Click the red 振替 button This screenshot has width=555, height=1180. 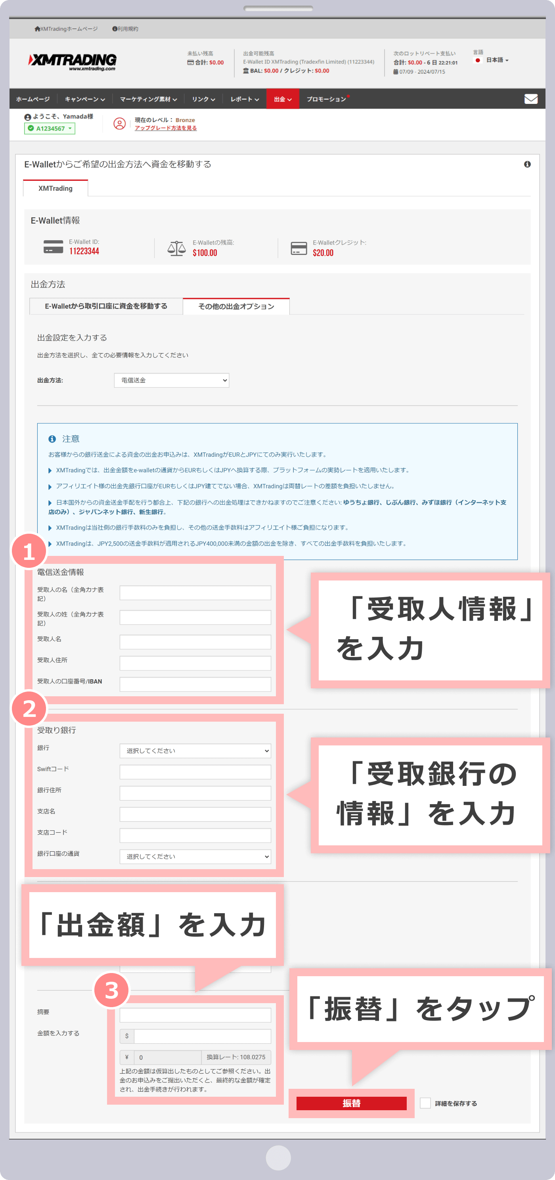click(x=351, y=1103)
